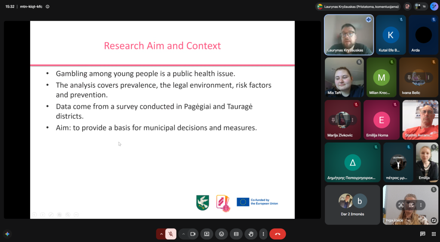This screenshot has height=242, width=440.
Task: Click the muted mic icon on πέτρος tile
Action: tap(409, 147)
